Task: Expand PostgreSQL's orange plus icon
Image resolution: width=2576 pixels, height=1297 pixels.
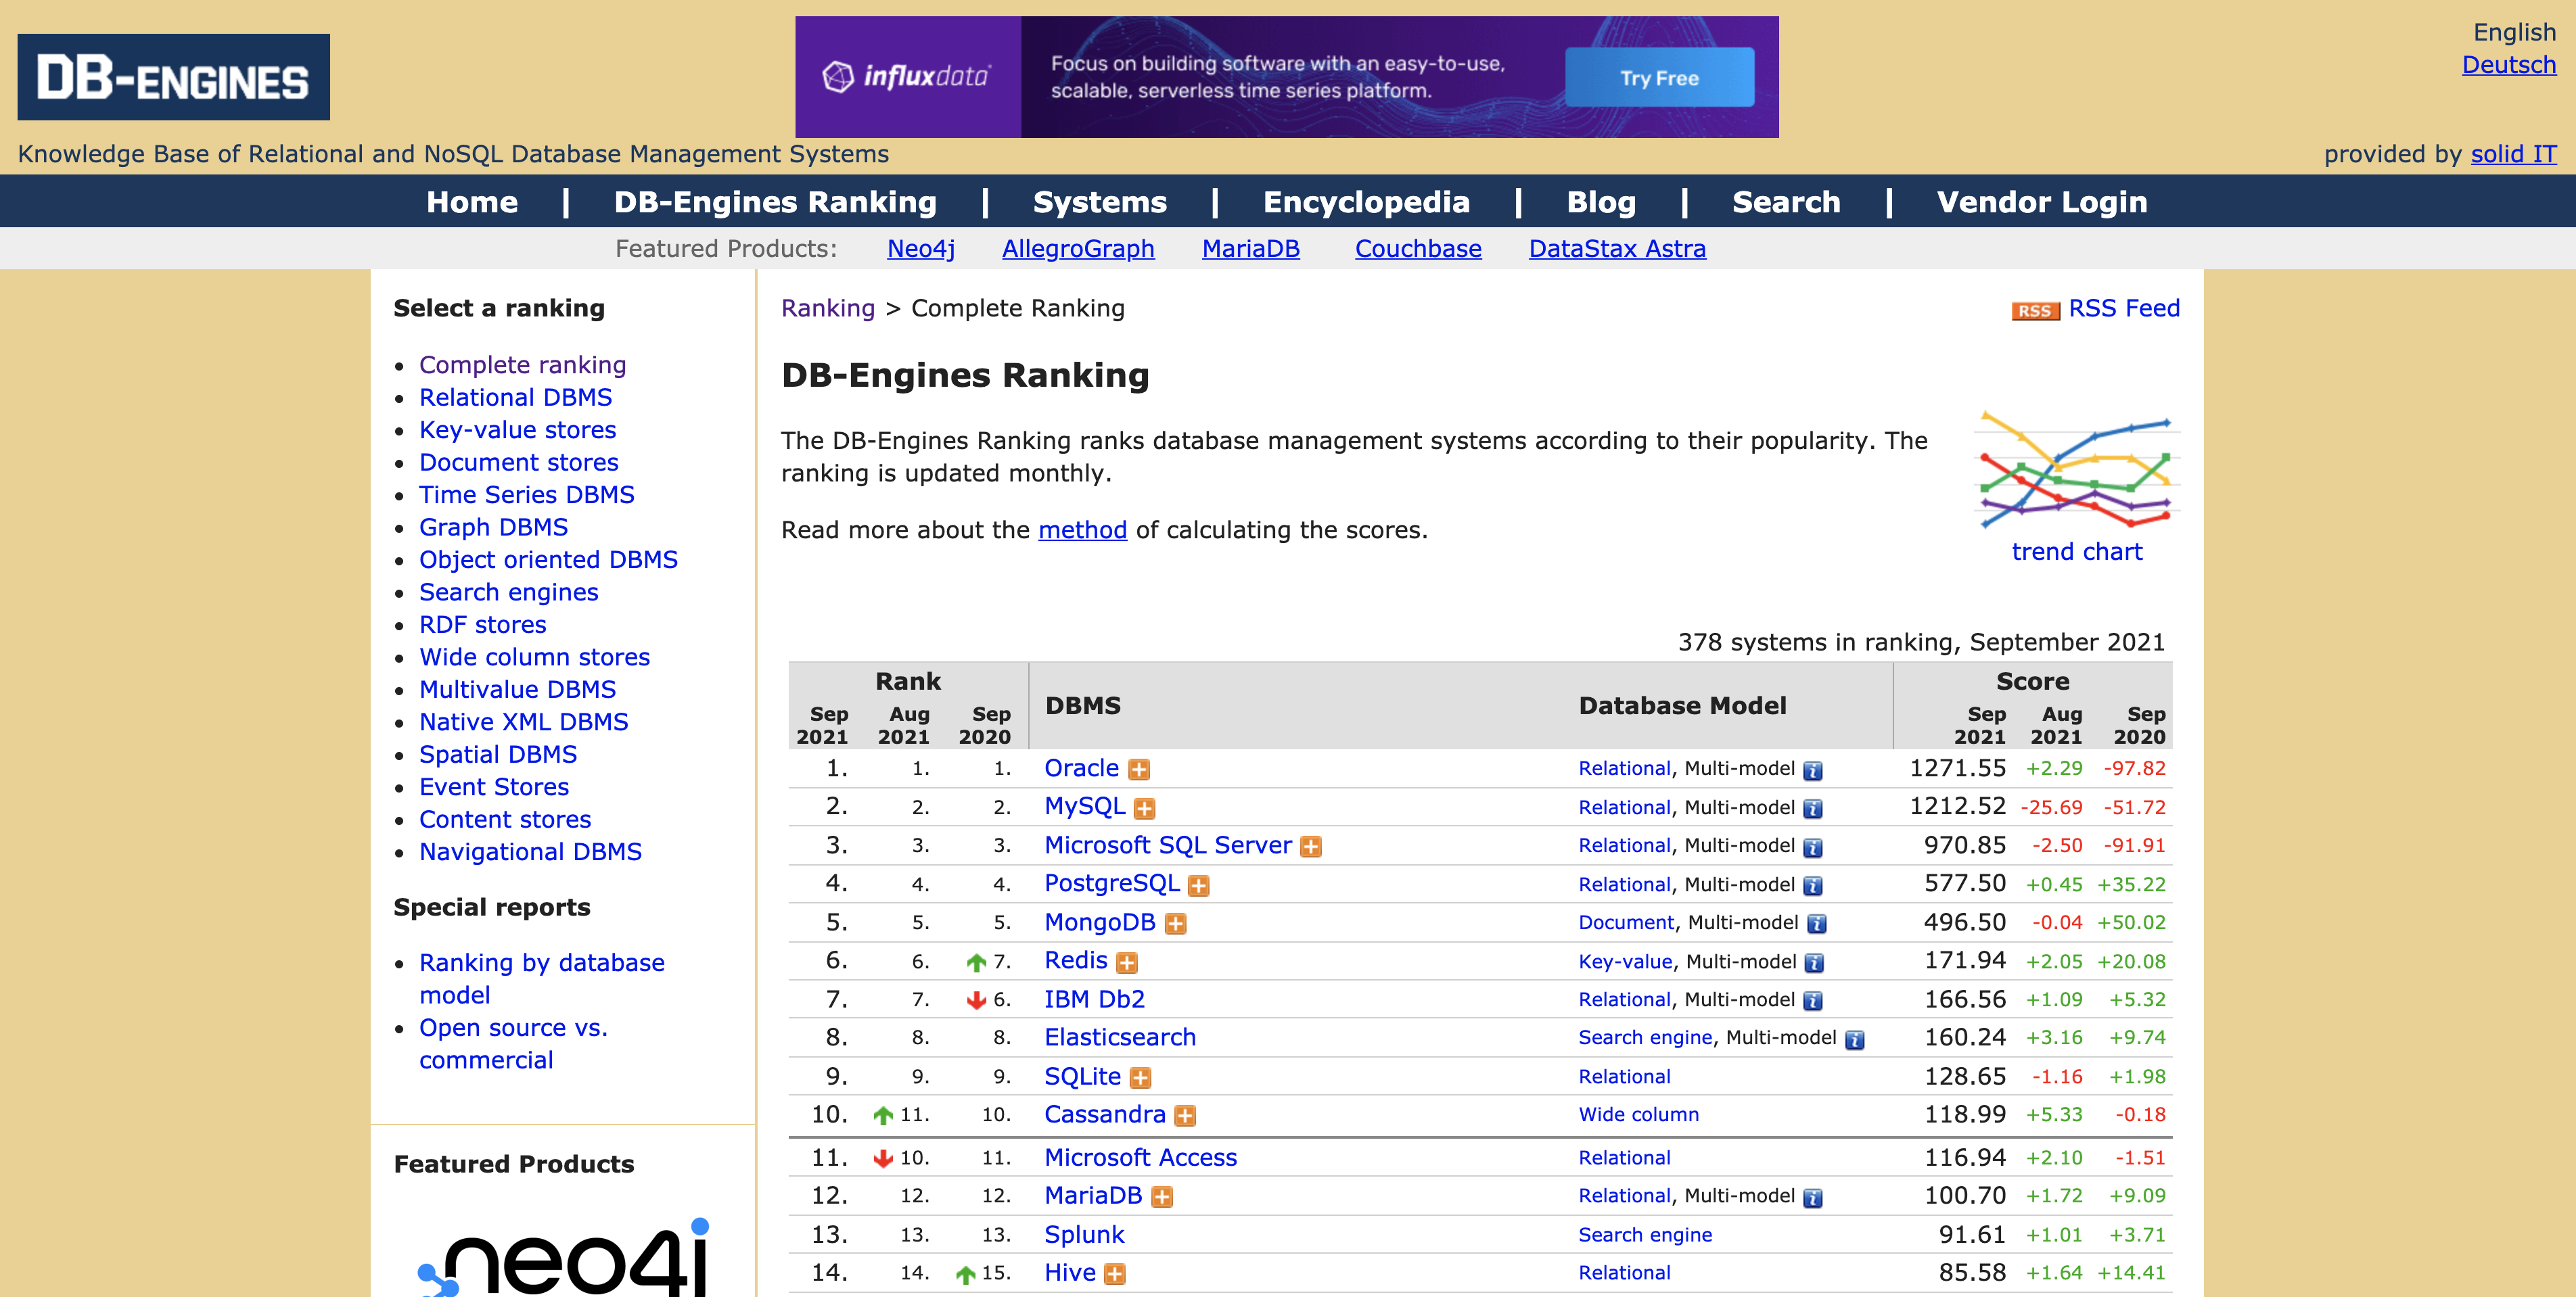Action: (x=1198, y=886)
